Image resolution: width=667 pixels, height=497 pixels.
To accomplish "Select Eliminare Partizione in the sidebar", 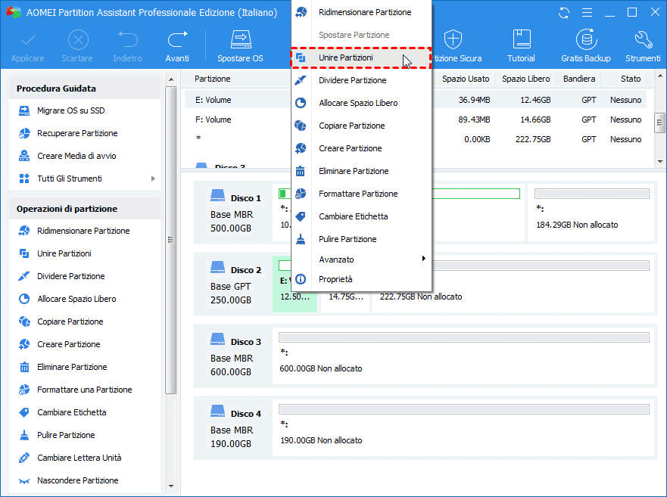I will [72, 367].
